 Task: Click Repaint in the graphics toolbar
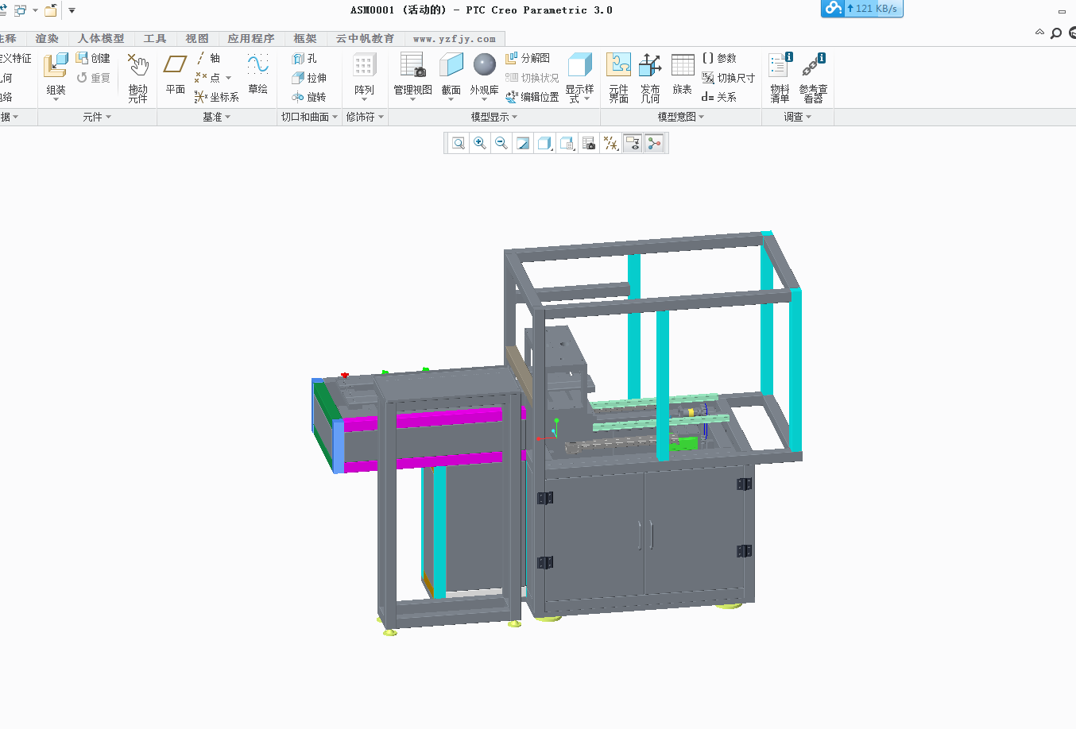point(523,143)
